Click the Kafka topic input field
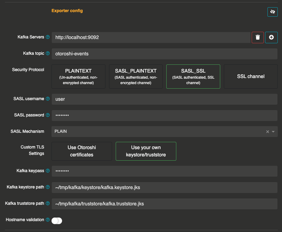The width and height of the screenshot is (282, 232). coord(164,54)
